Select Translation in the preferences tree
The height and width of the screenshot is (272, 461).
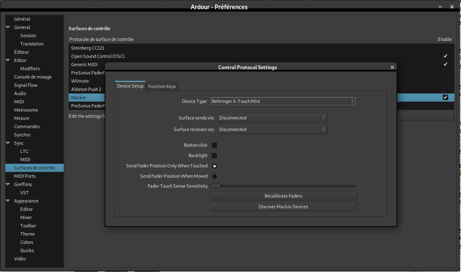tap(32, 44)
